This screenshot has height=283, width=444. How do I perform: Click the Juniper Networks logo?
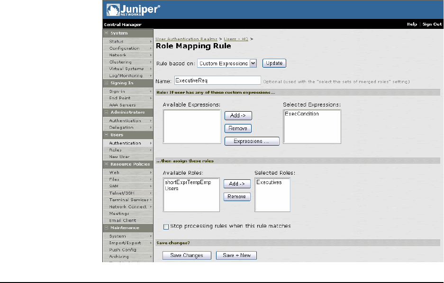coord(133,10)
